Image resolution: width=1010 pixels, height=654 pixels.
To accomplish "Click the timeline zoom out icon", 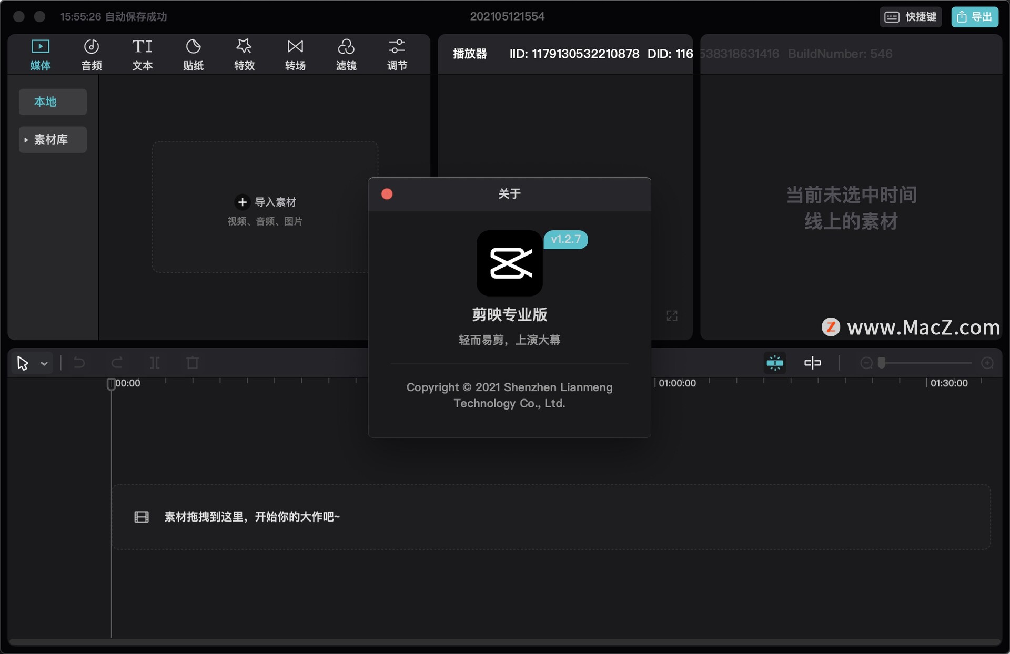I will (866, 363).
